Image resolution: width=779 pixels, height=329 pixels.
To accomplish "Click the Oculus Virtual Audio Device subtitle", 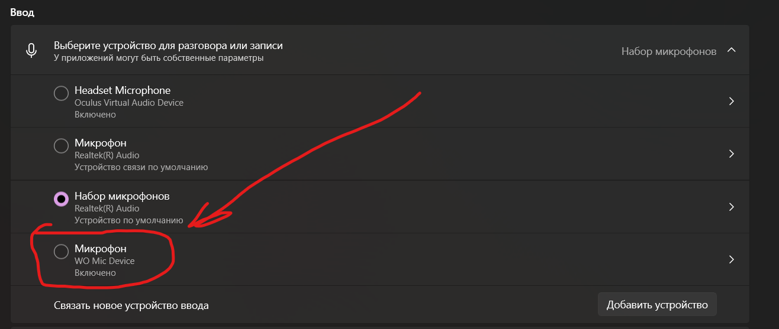I will click(128, 103).
